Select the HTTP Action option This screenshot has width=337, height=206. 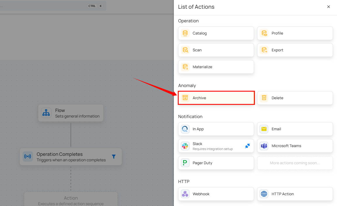pyautogui.click(x=295, y=194)
